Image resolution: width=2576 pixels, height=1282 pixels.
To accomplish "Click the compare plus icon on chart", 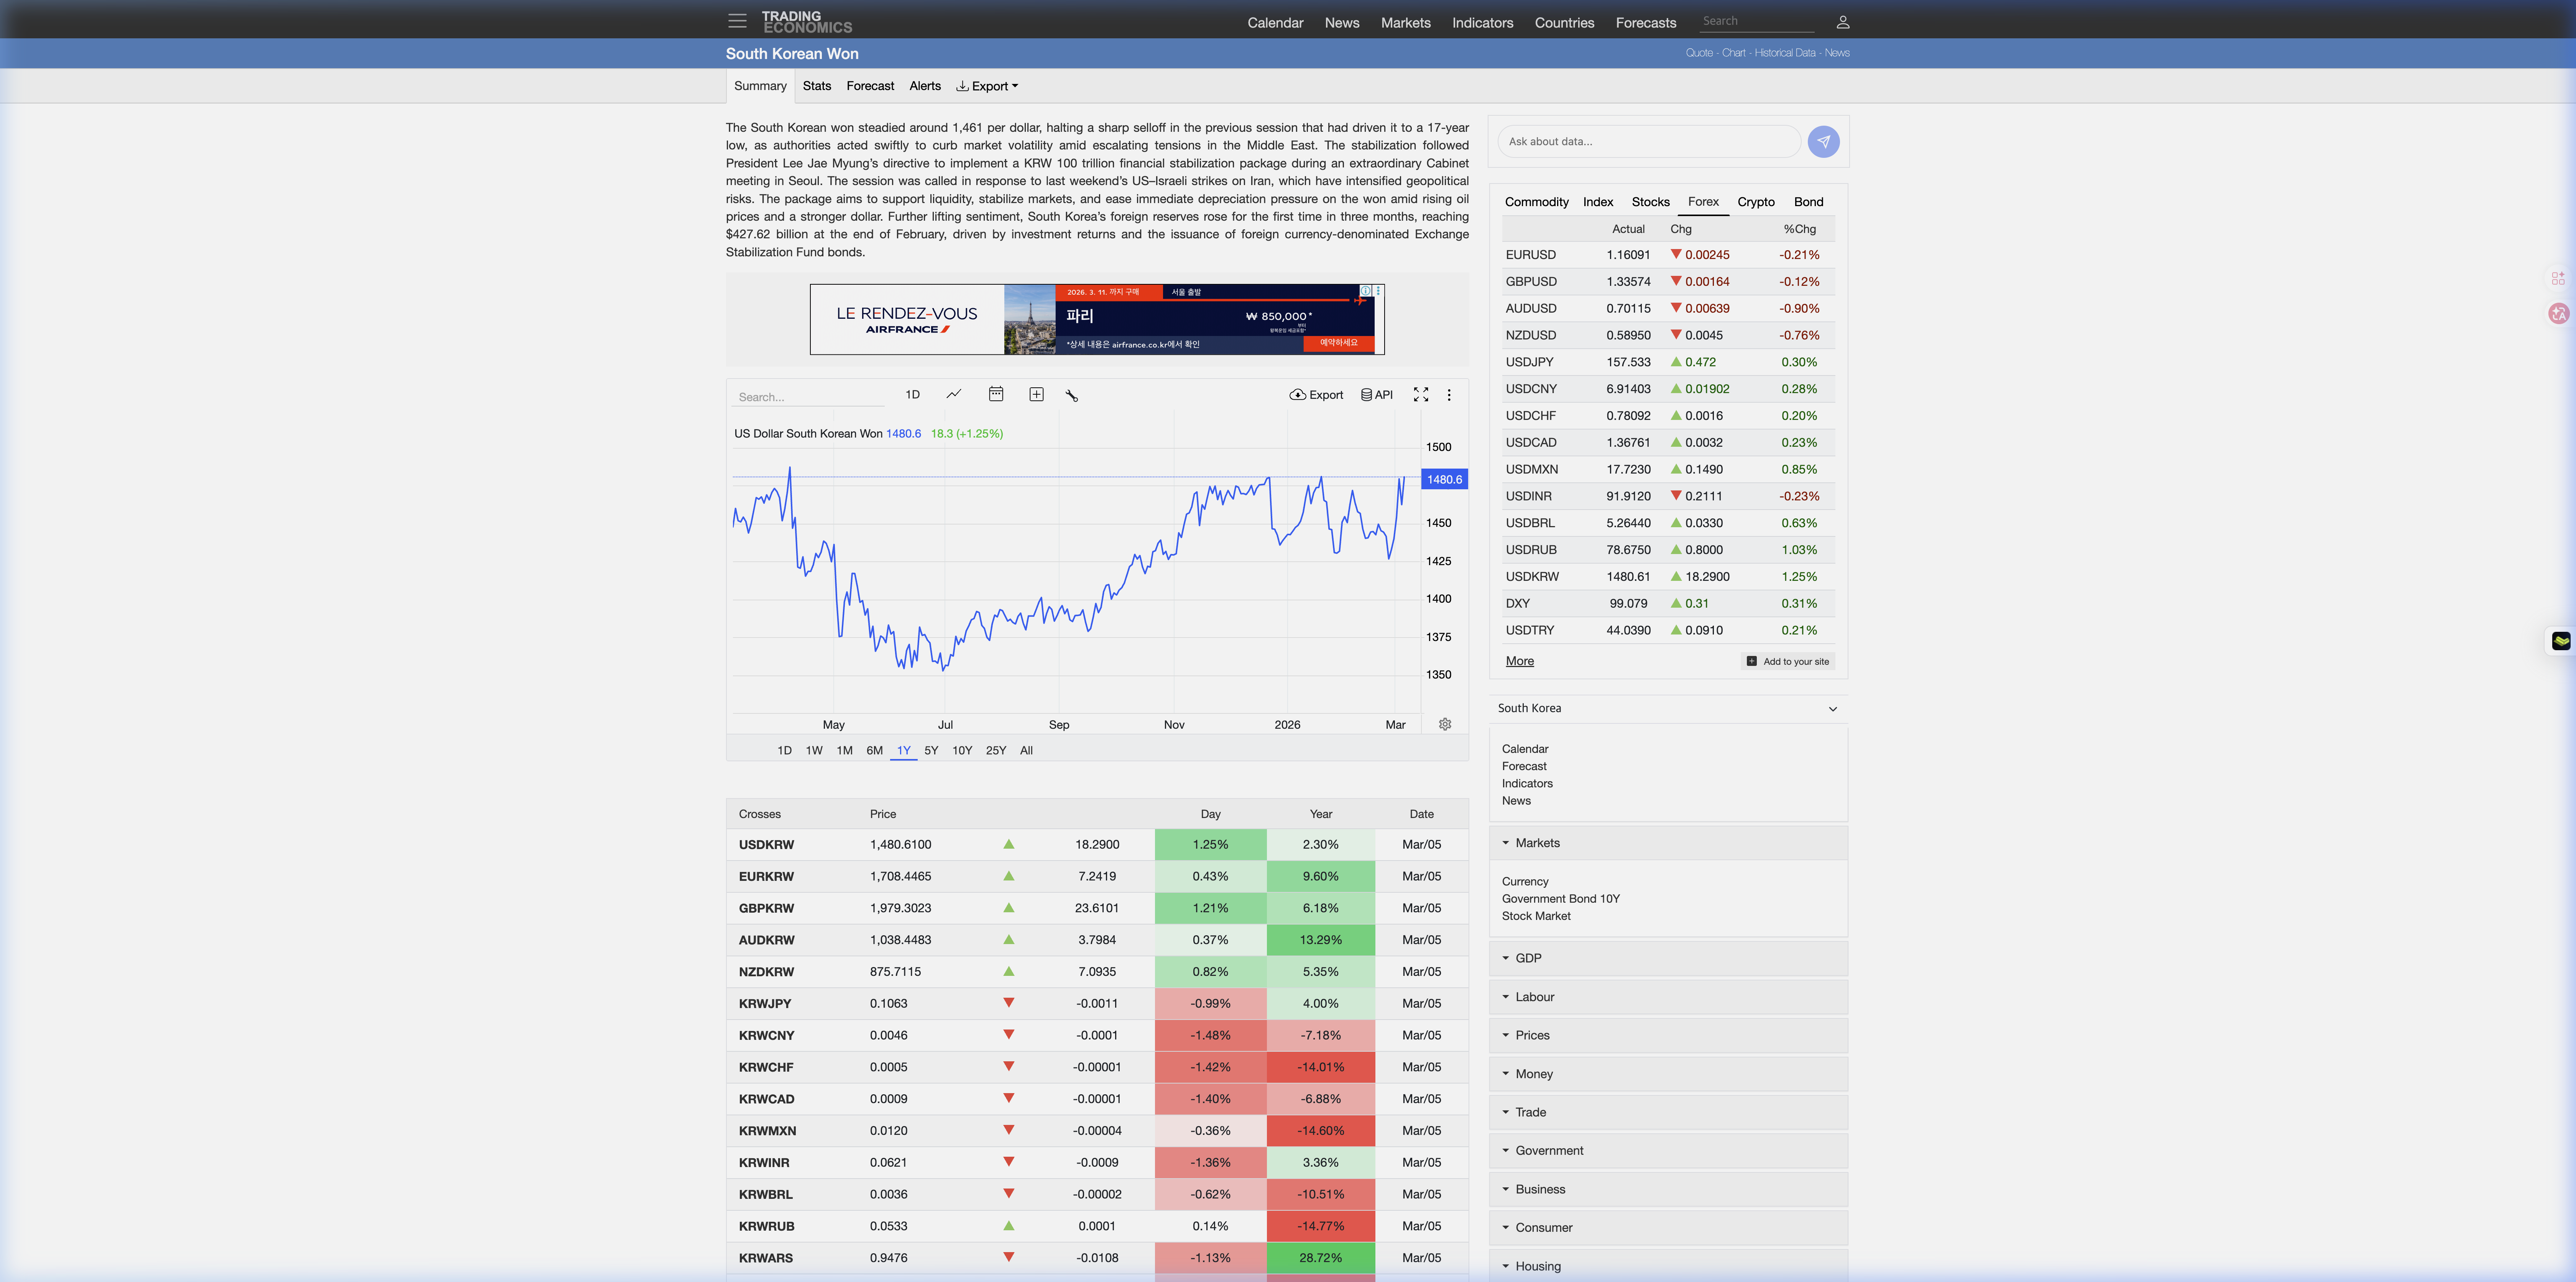I will tap(1036, 395).
